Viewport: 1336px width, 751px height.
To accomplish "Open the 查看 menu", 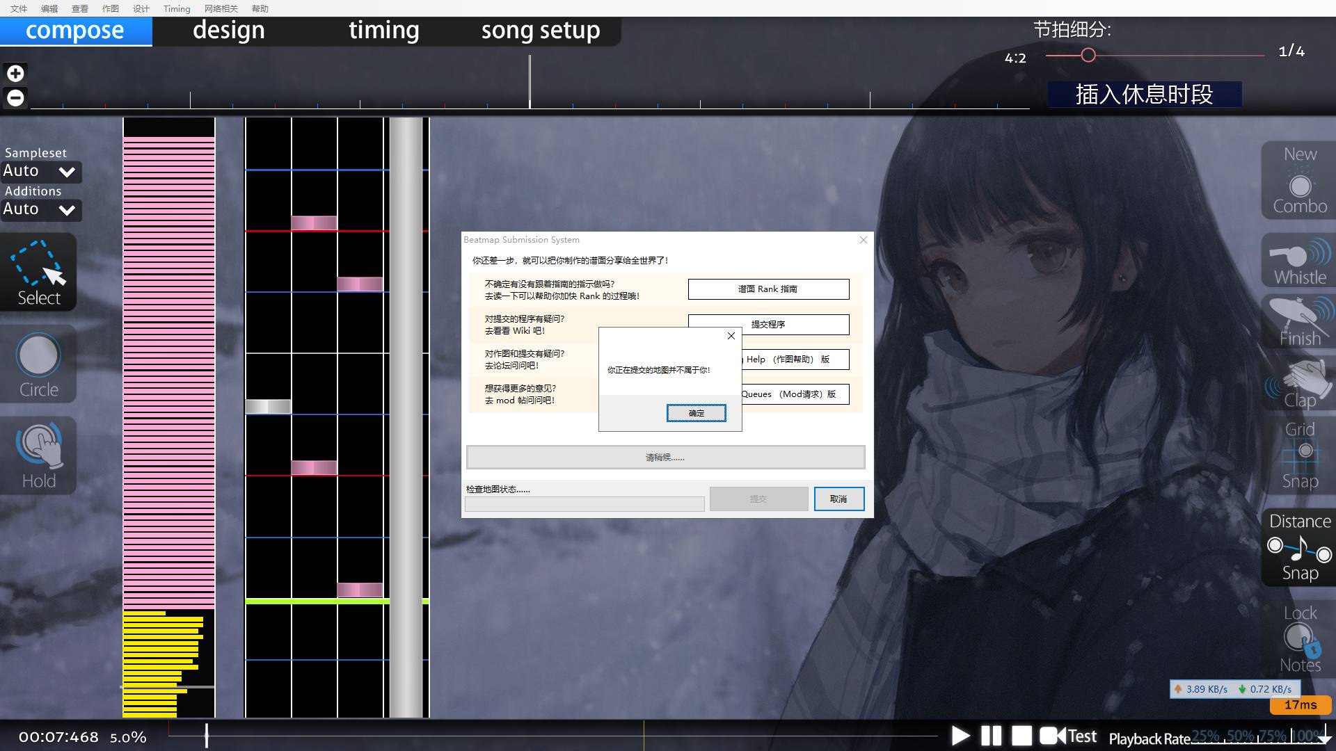I will click(80, 8).
